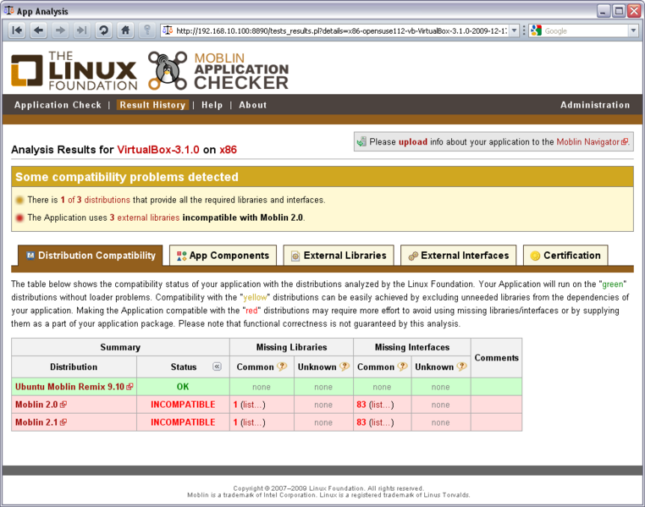Viewport: 645px width, 507px height.
Task: Click '1 of 3 distributions' link
Action: (x=96, y=200)
